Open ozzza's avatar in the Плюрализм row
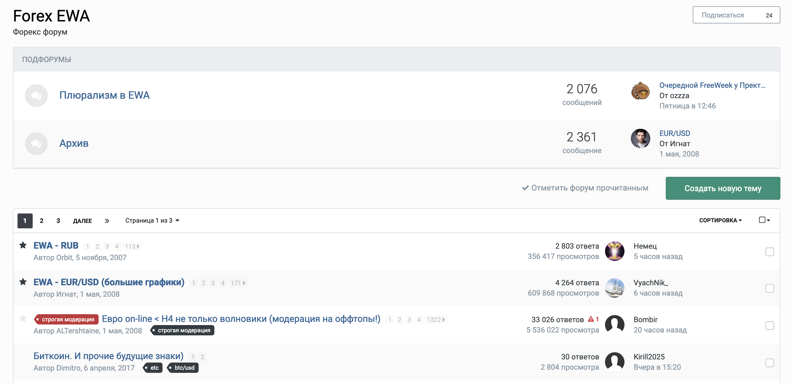Image resolution: width=791 pixels, height=384 pixels. pos(640,91)
